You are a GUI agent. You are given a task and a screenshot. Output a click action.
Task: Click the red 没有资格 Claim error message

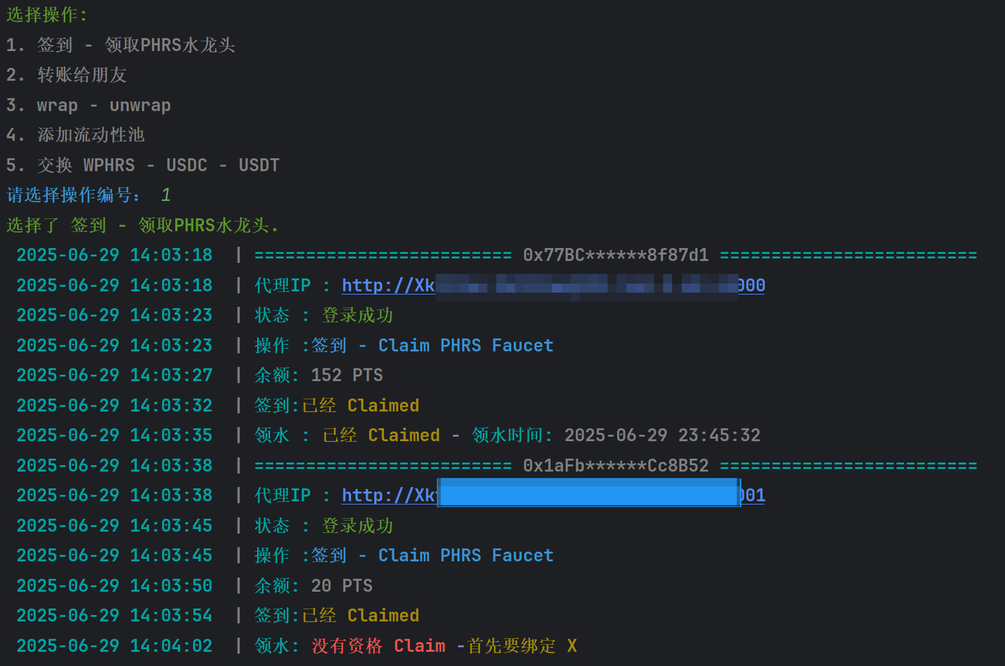[378, 646]
